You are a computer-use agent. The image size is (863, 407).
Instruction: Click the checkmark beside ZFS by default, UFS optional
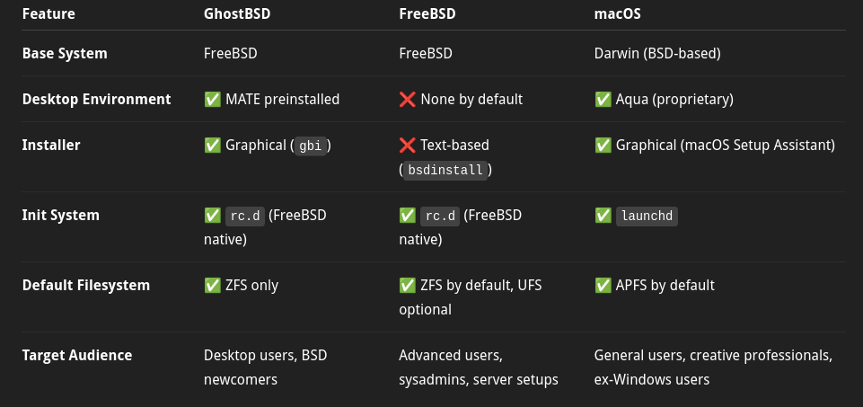[408, 286]
